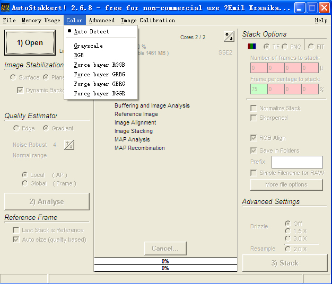This screenshot has height=284, width=332.
Task: Click green Frame percentage field showing 75
Action: point(259,89)
